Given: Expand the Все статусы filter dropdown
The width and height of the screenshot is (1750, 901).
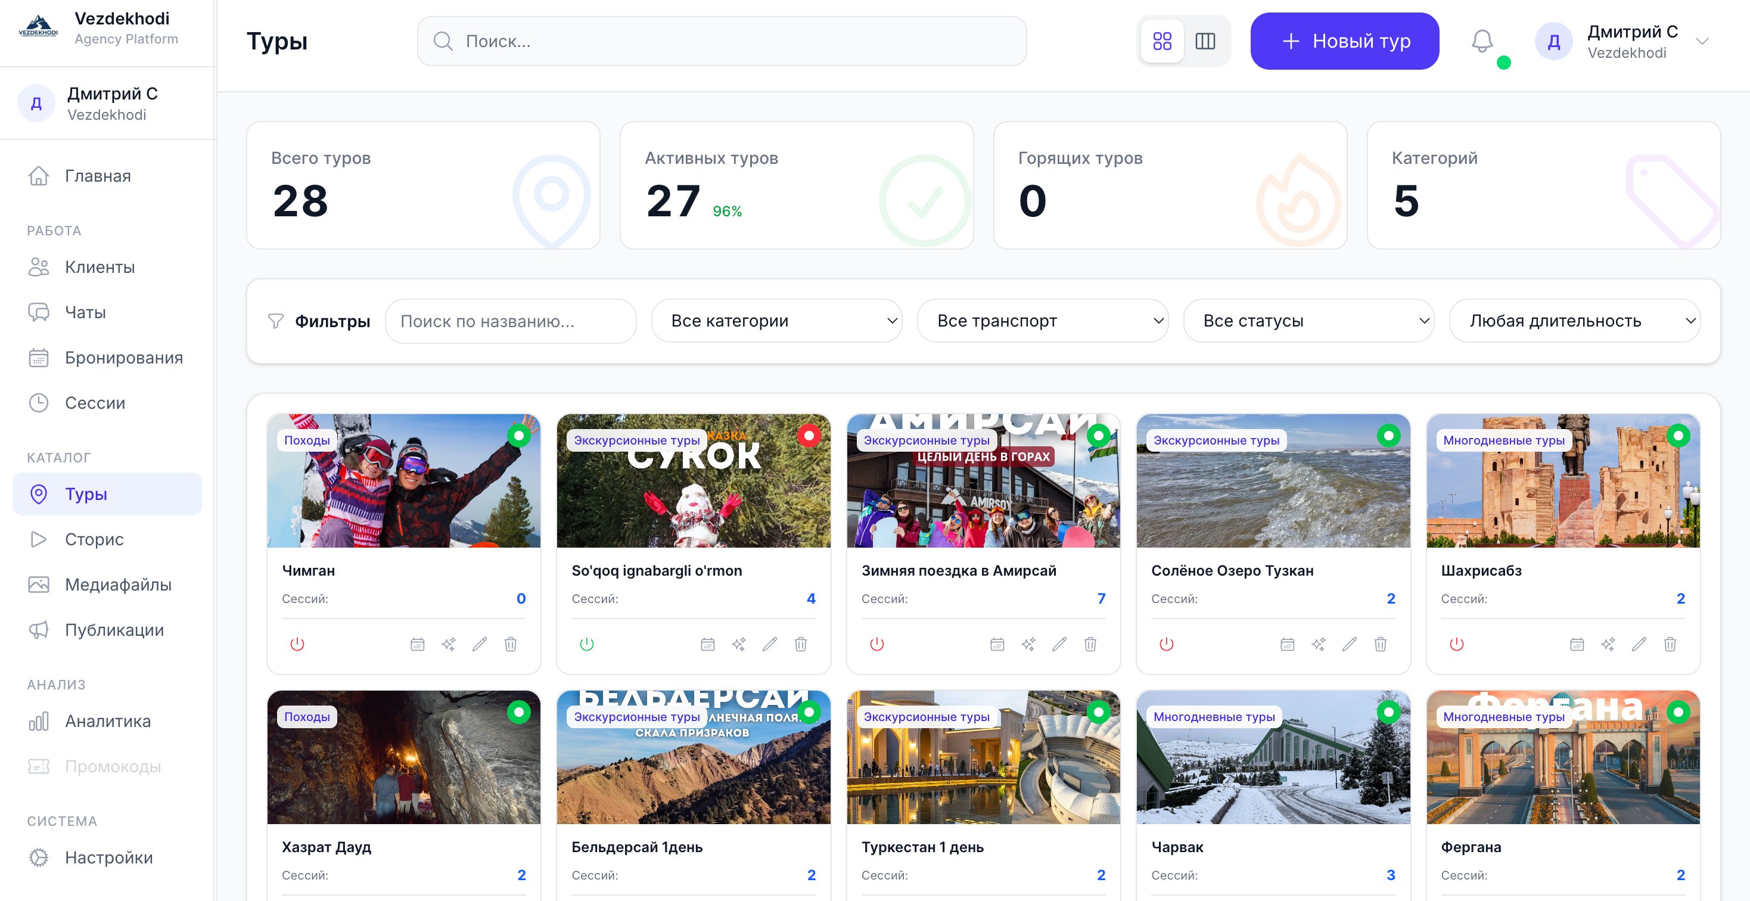Looking at the screenshot, I should coord(1308,321).
